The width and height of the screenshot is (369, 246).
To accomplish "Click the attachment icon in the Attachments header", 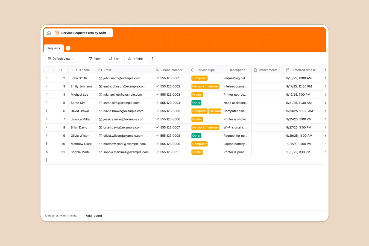I will click(256, 70).
